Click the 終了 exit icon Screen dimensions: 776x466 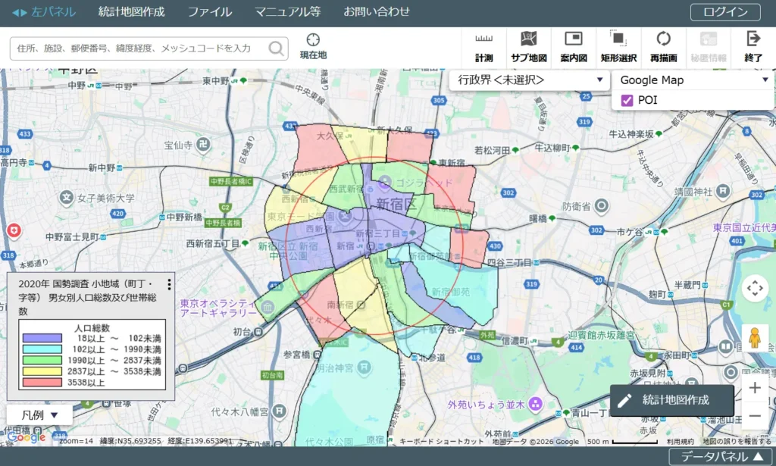(x=753, y=47)
